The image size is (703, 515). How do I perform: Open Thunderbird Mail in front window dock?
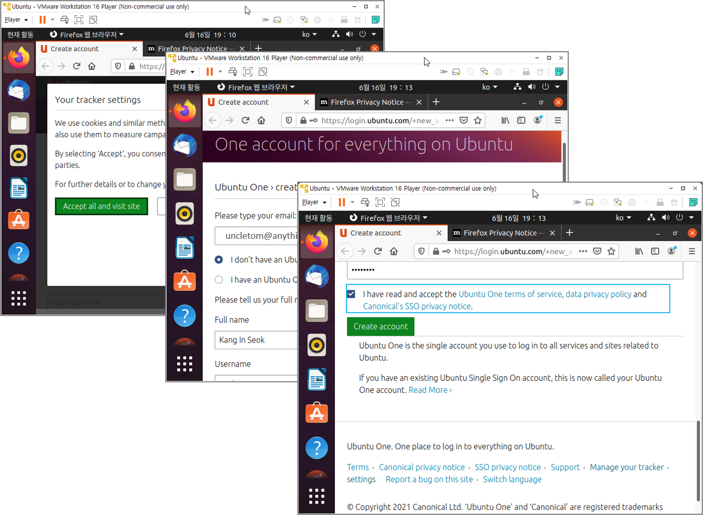pyautogui.click(x=317, y=276)
